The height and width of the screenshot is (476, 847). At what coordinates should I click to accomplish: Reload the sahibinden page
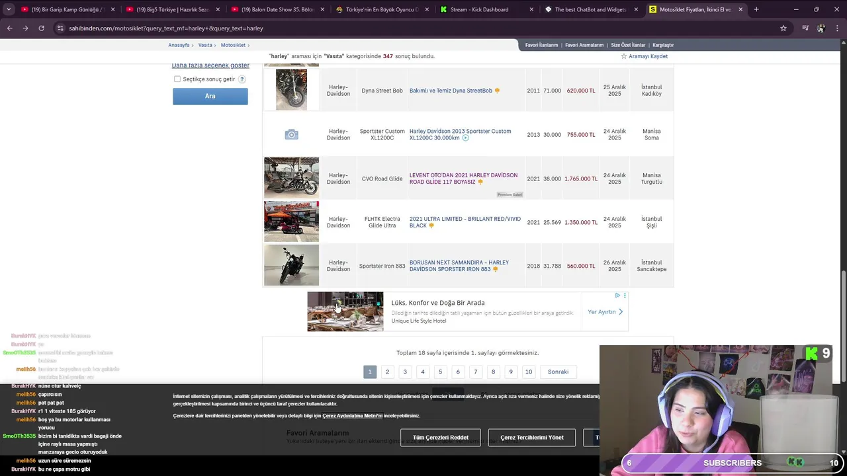click(41, 28)
